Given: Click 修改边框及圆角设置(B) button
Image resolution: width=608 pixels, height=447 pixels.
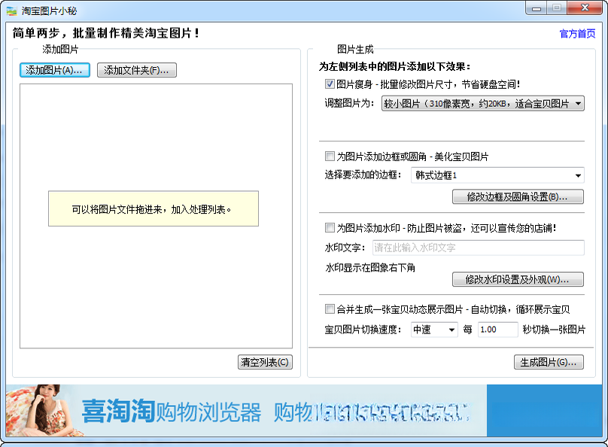Looking at the screenshot, I should (518, 196).
